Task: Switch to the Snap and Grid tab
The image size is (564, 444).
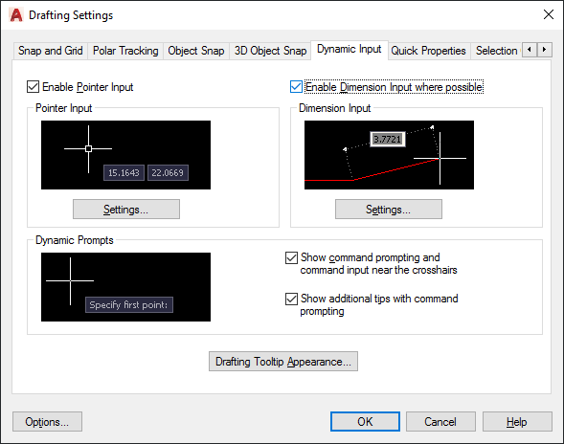Action: [x=51, y=51]
